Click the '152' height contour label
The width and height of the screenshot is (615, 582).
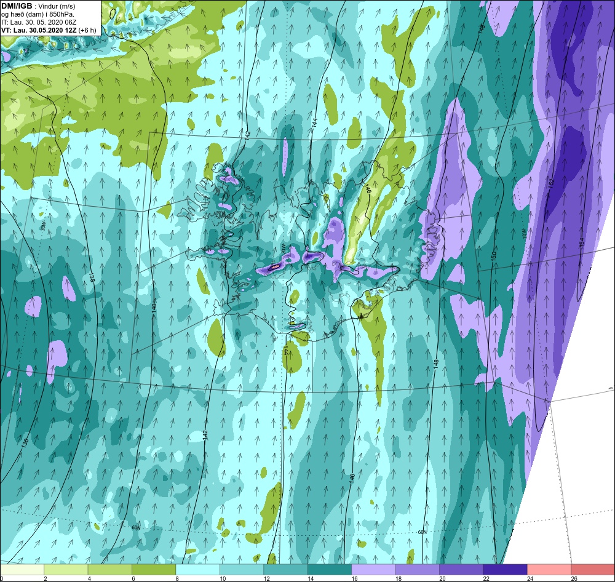[550, 183]
